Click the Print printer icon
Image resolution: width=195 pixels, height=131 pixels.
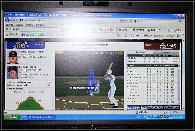click(138, 36)
